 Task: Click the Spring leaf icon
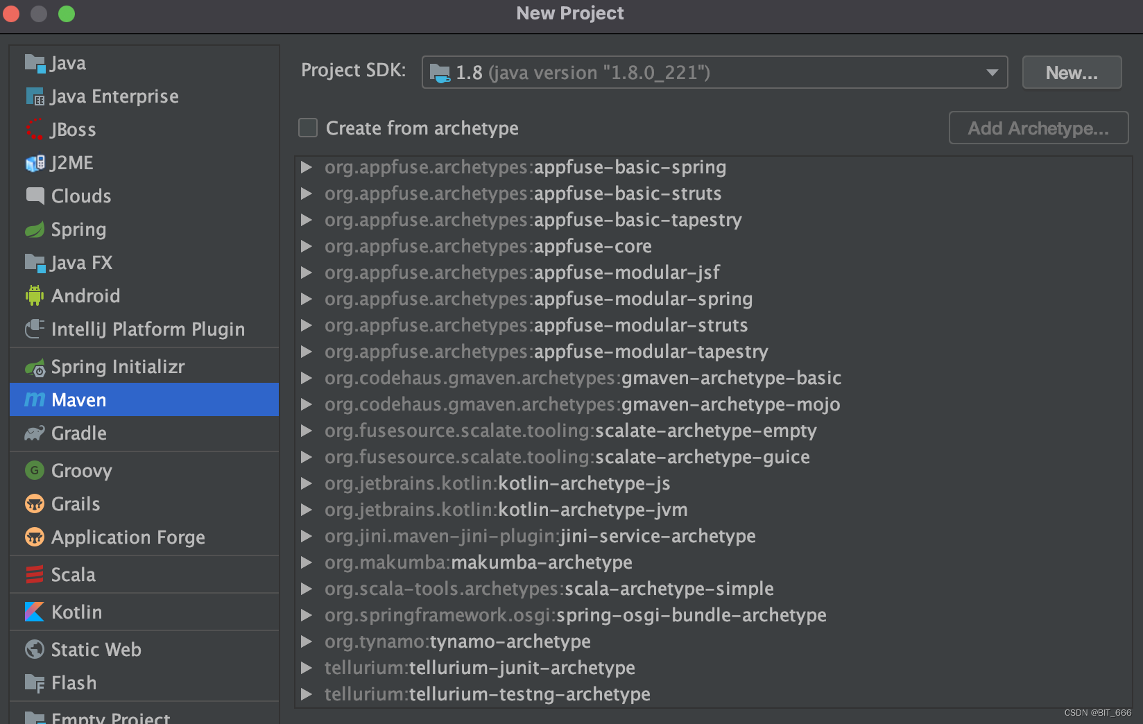(x=35, y=230)
